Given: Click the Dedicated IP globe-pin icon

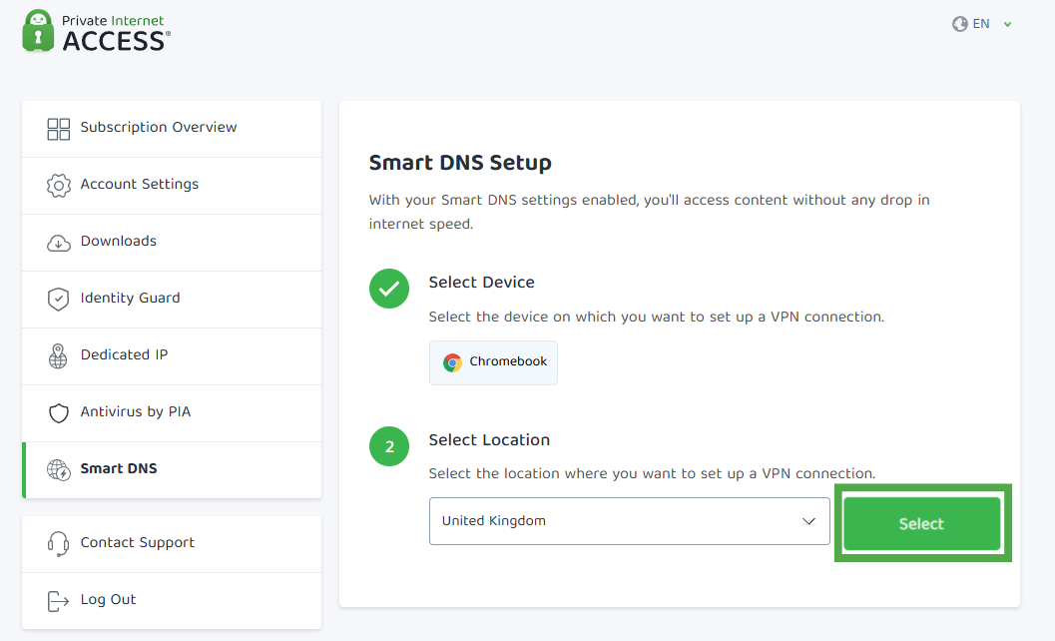Looking at the screenshot, I should 59,356.
